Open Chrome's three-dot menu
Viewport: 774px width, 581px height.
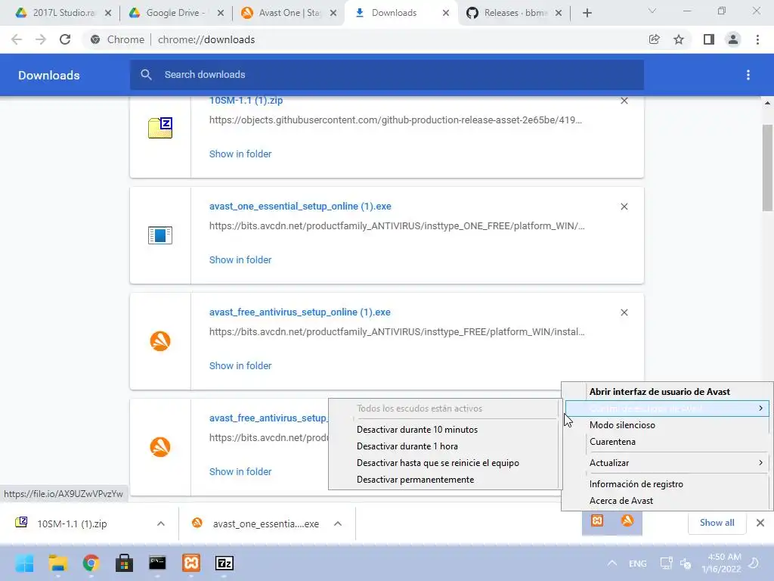[757, 39]
